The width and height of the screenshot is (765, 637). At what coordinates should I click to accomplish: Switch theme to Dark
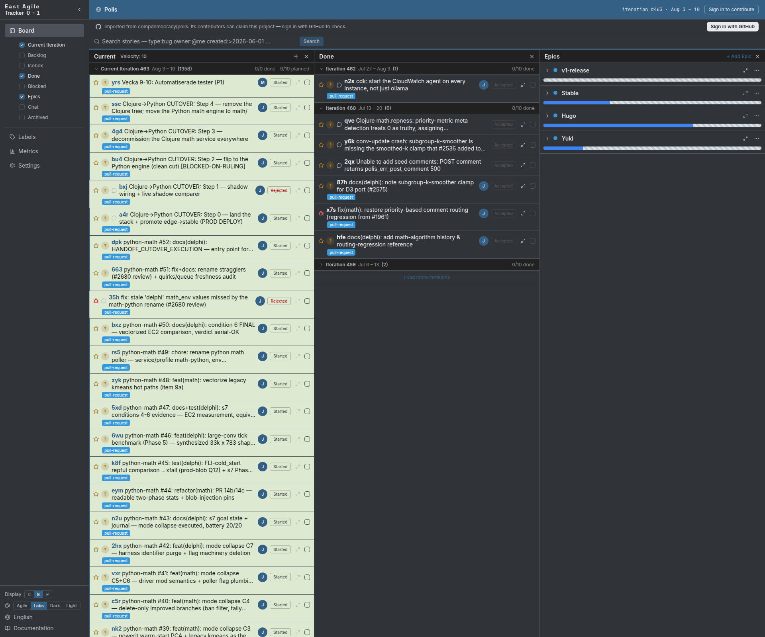(55, 606)
